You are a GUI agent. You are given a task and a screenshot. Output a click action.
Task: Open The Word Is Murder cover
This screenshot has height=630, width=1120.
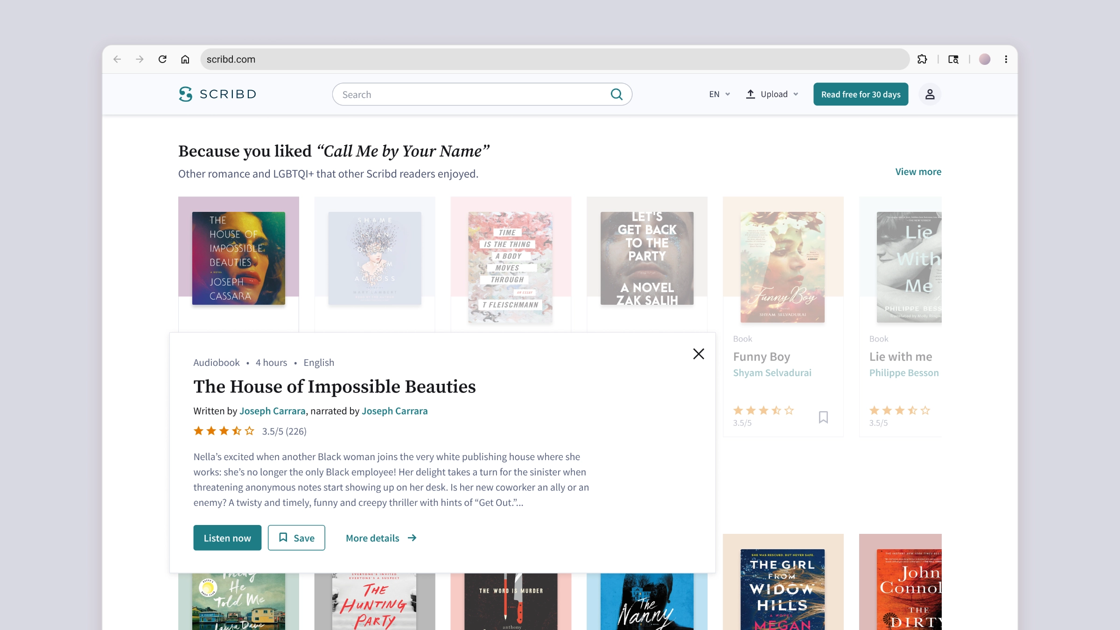[x=511, y=602]
